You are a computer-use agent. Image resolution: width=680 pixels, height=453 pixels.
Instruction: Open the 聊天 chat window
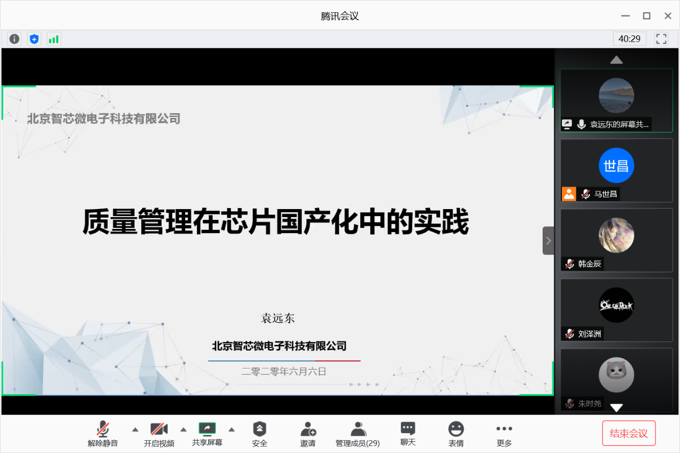click(x=408, y=434)
